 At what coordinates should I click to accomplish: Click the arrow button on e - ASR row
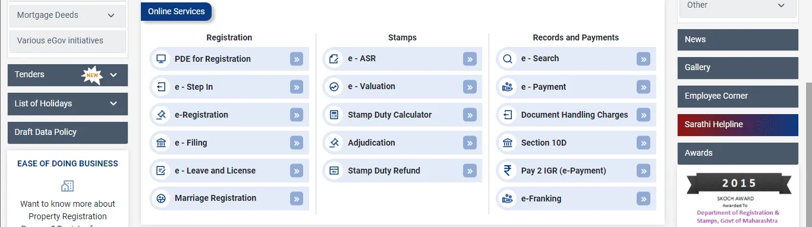pyautogui.click(x=470, y=59)
